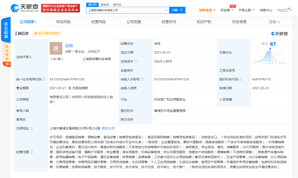
Task: Click the help icon next to 经营范围
Action: (x=32, y=152)
